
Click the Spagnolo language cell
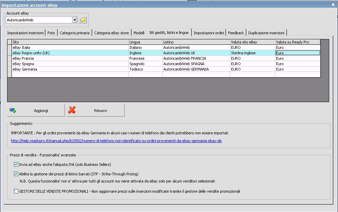click(x=146, y=64)
